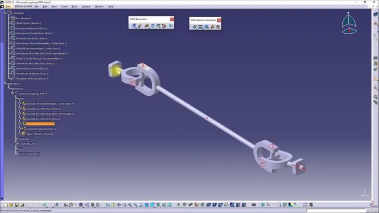This screenshot has width=379, height=213.
Task: Select the Fix.1 (Mount.1) constraint
Action: [23, 18]
